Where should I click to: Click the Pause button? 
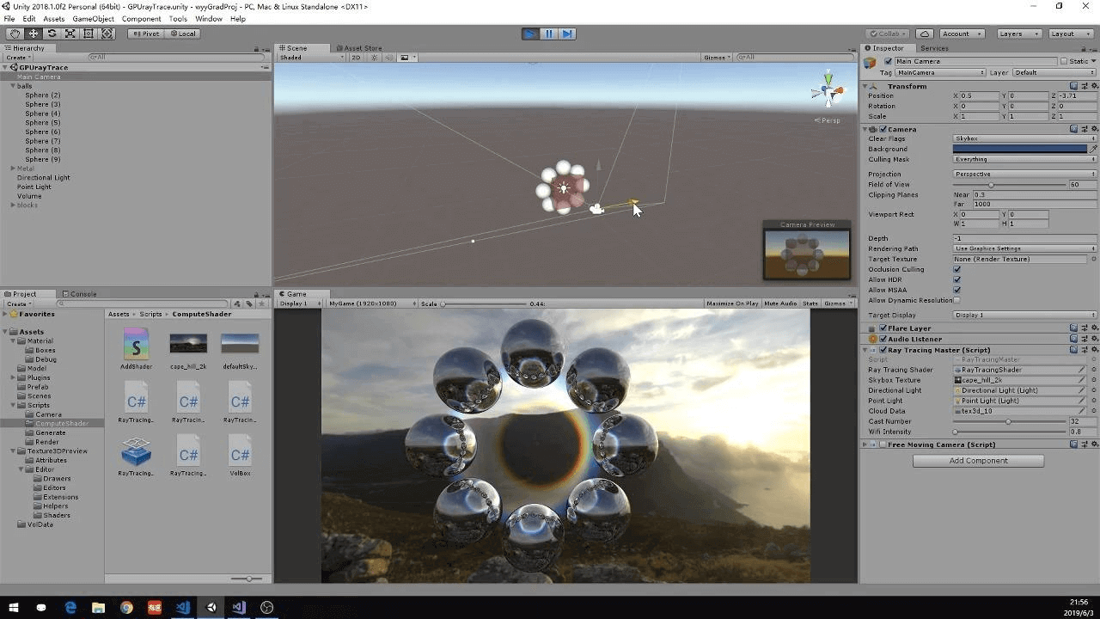pos(548,34)
